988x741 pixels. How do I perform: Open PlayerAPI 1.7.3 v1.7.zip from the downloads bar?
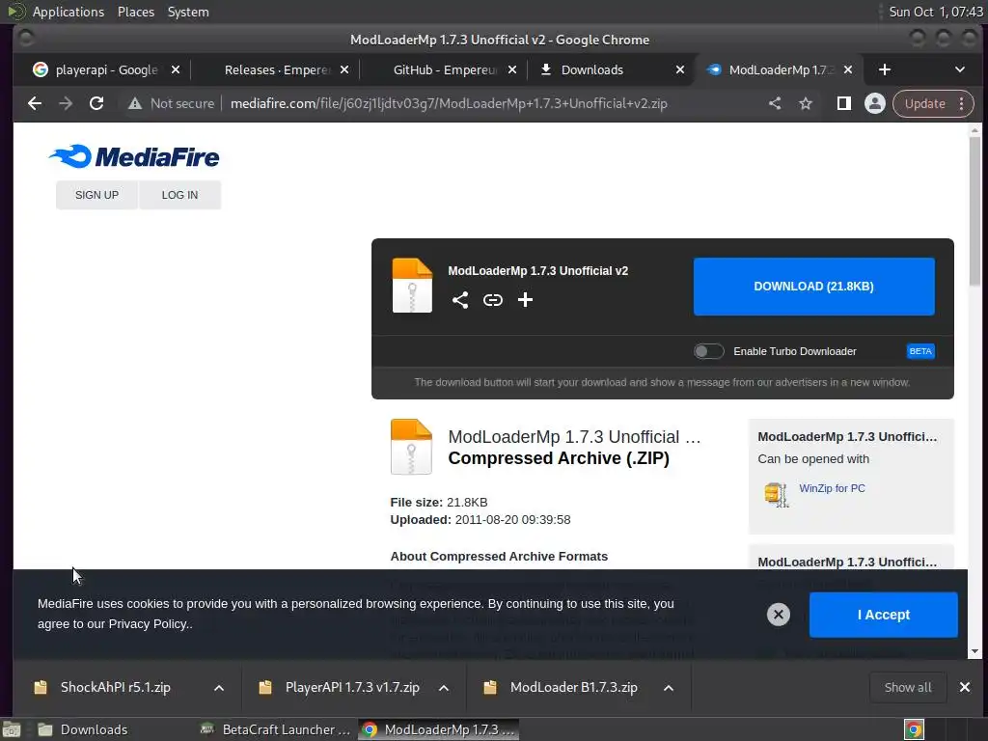[352, 687]
